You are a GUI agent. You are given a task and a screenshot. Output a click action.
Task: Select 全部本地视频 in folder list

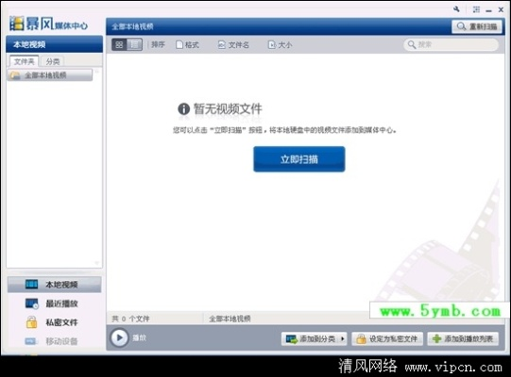tap(49, 75)
